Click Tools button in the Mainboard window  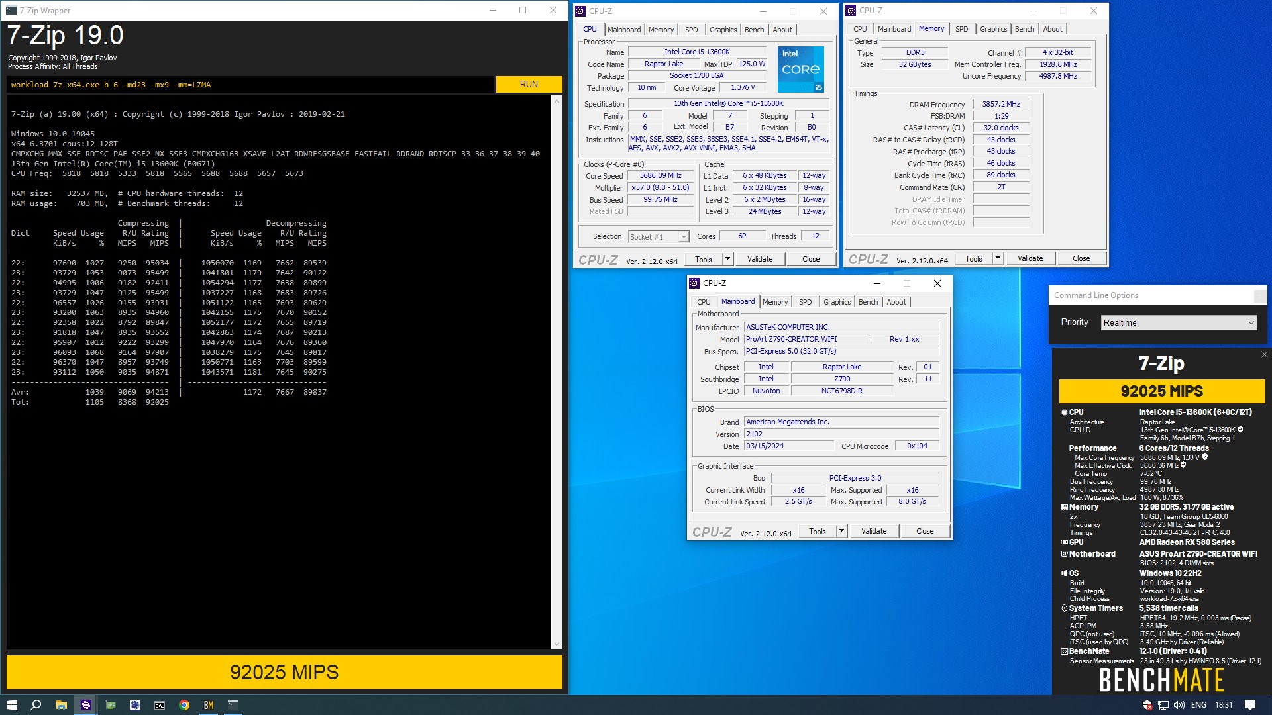coord(818,531)
